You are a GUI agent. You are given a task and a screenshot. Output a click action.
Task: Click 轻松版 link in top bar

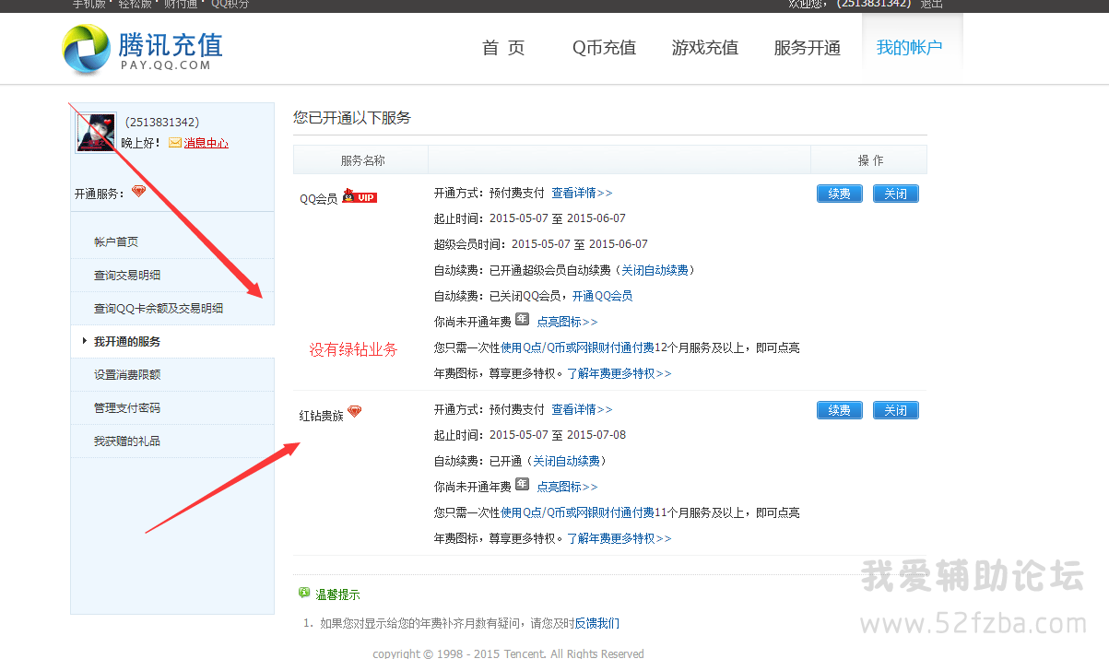pyautogui.click(x=136, y=4)
